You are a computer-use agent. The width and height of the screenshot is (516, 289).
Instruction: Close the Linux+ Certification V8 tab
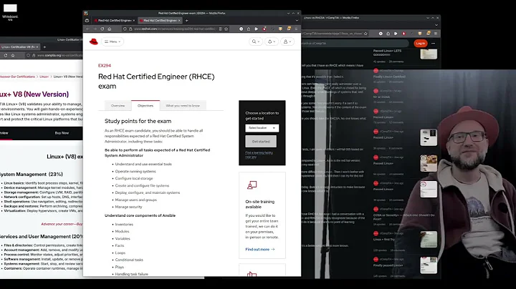pyautogui.click(x=37, y=47)
